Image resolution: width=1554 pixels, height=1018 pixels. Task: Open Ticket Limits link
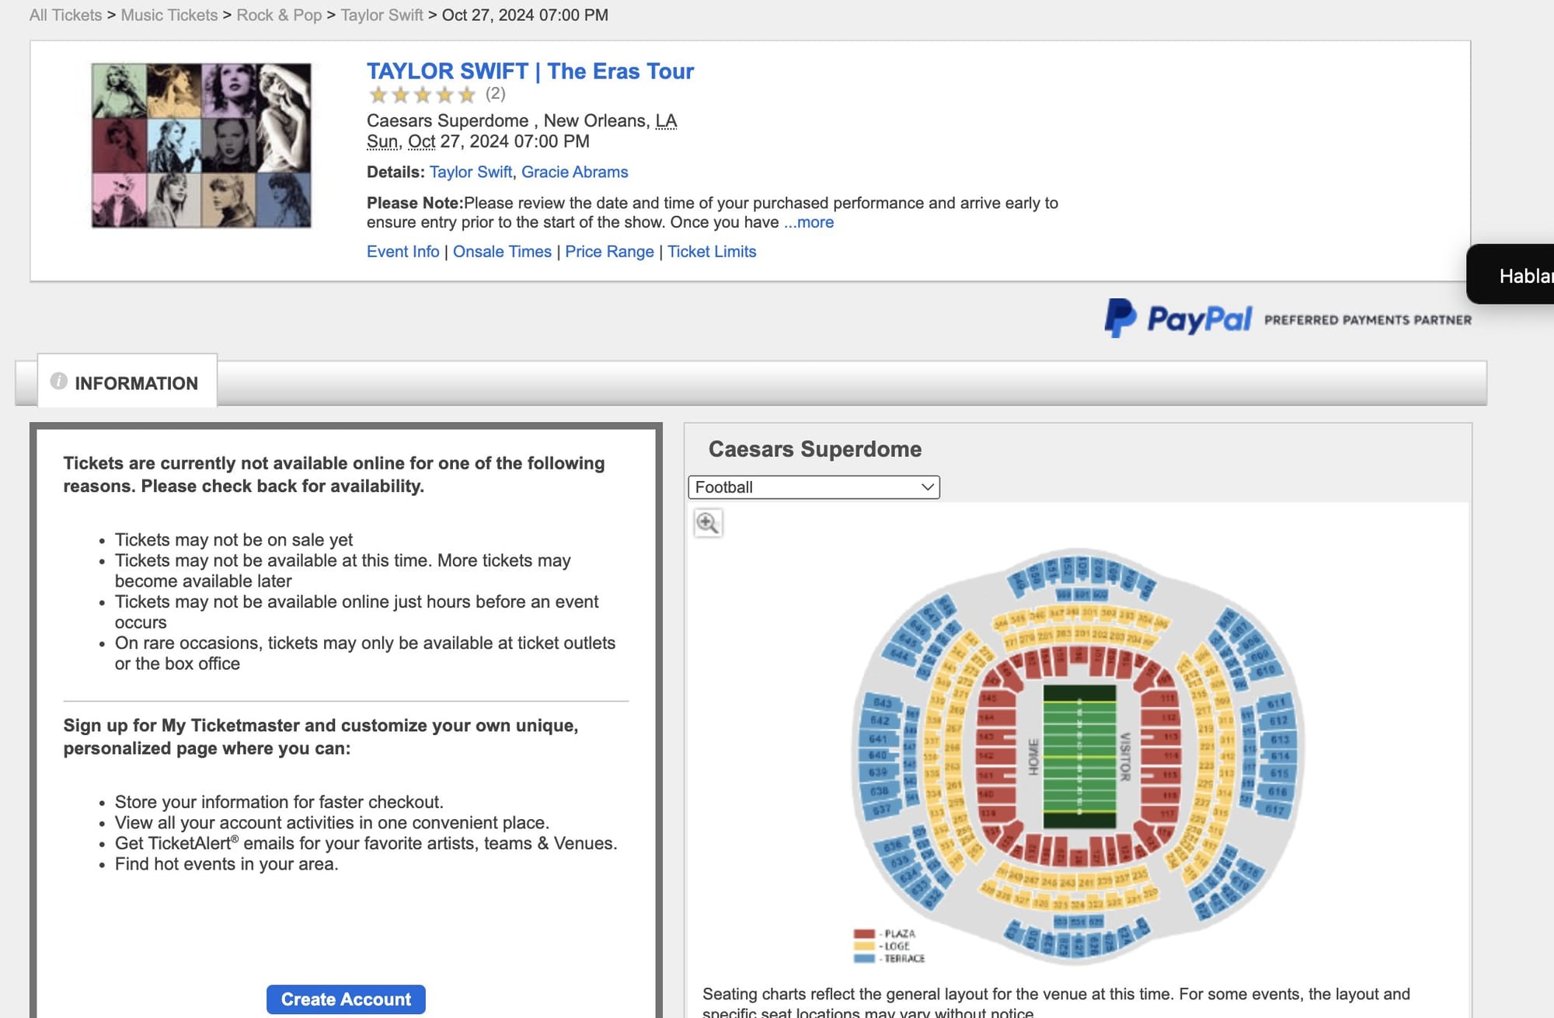711,252
